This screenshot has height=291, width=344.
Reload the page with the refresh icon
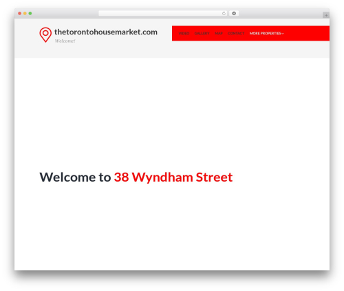(224, 14)
